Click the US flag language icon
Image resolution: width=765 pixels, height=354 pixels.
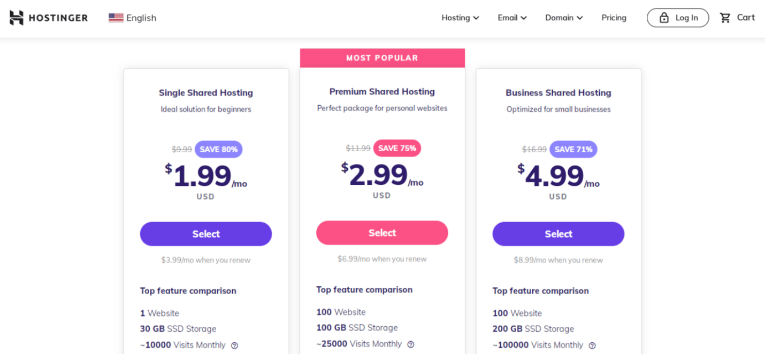116,18
